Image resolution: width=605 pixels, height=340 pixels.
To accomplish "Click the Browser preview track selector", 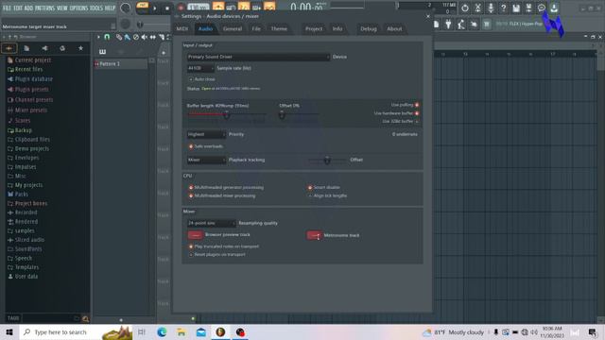I will point(196,235).
